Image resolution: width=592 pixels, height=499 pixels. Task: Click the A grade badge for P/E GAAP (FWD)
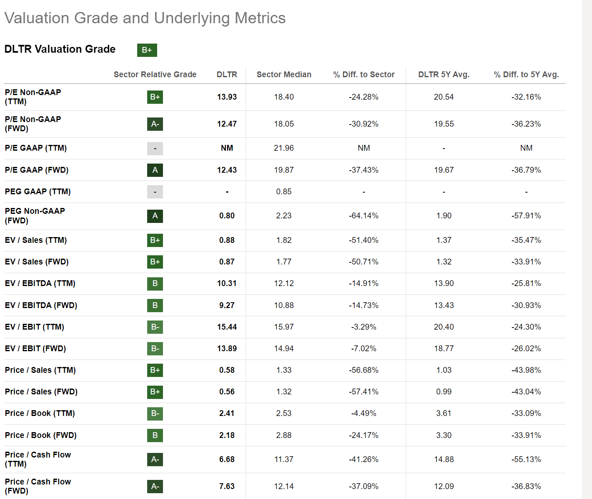tap(155, 170)
